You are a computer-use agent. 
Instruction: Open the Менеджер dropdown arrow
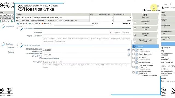tap(61, 62)
